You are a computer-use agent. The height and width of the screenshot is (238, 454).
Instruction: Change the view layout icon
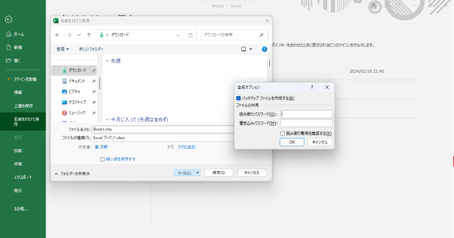pyautogui.click(x=243, y=49)
